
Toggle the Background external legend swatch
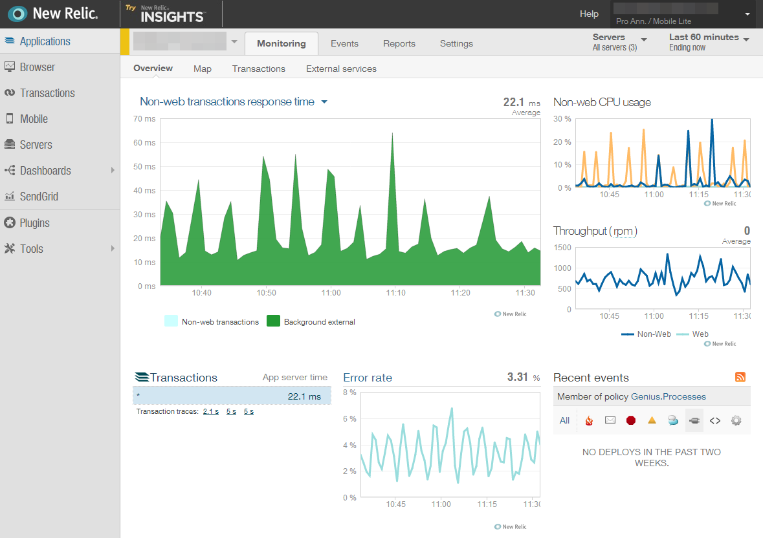pos(273,321)
